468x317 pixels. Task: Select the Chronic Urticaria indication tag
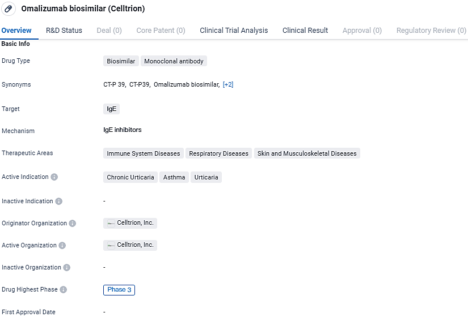(130, 178)
